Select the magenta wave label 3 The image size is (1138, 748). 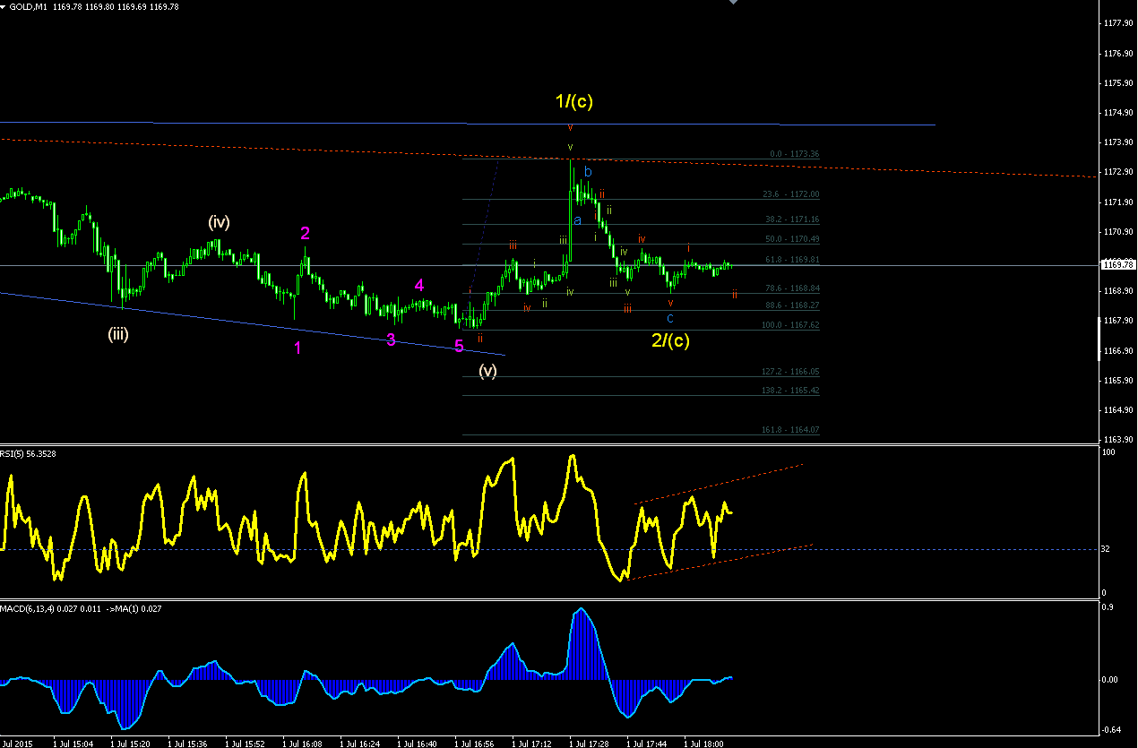(391, 340)
